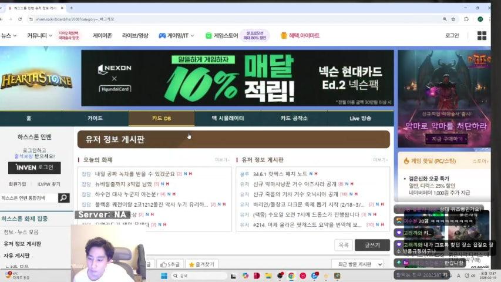Open post 신규 죽음의 기사 거수 오닉시아 공개
The width and height of the screenshot is (501, 282).
[295, 194]
